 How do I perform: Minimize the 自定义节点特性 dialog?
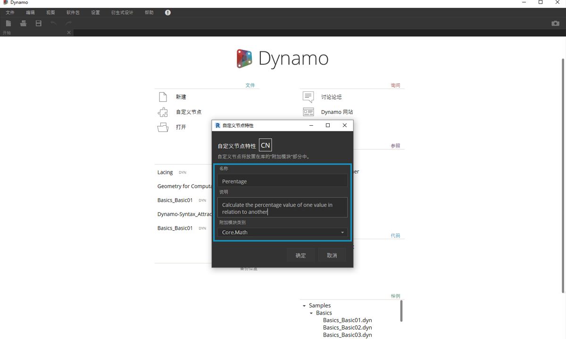pyautogui.click(x=312, y=125)
